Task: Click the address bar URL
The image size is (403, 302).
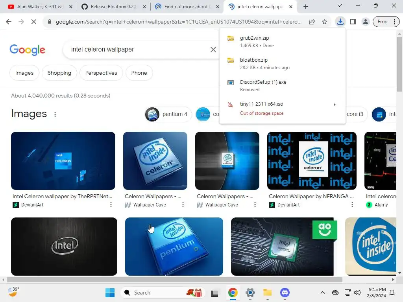Action: pyautogui.click(x=179, y=22)
